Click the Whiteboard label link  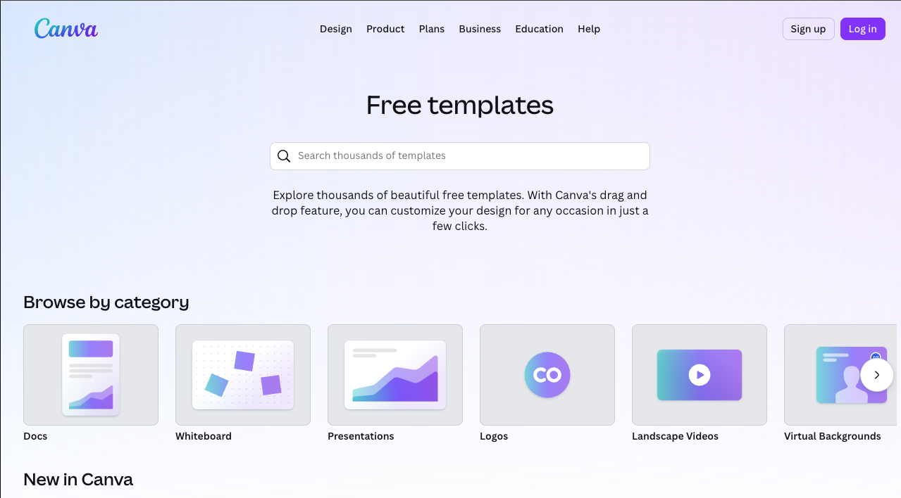point(204,436)
